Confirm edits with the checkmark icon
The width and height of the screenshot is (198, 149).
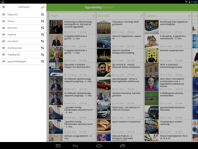point(43,7)
